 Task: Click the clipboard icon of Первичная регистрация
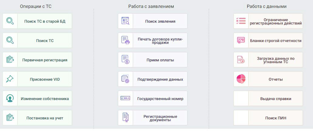pyautogui.click(x=10, y=60)
